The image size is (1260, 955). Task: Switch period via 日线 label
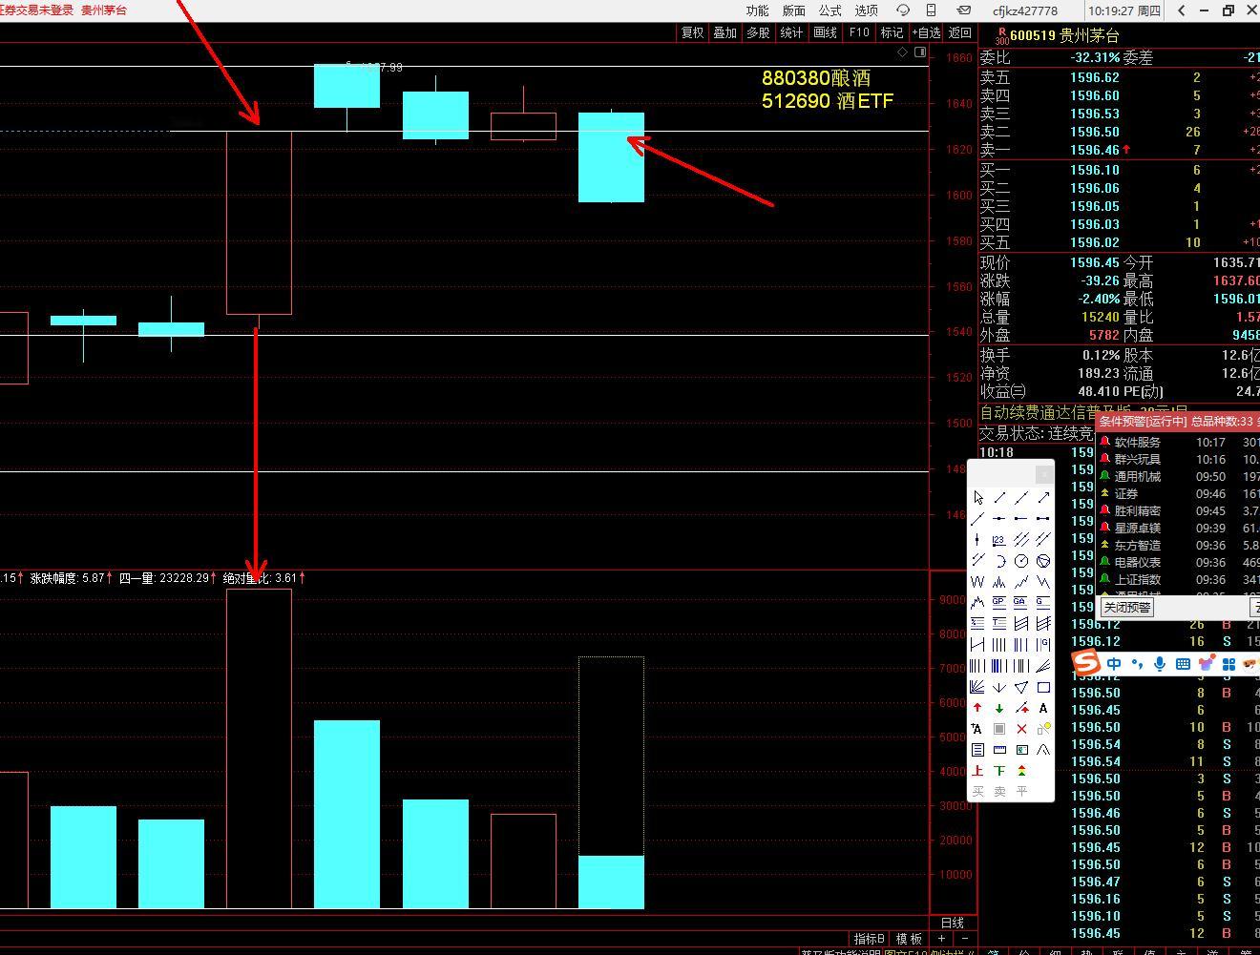coord(953,923)
